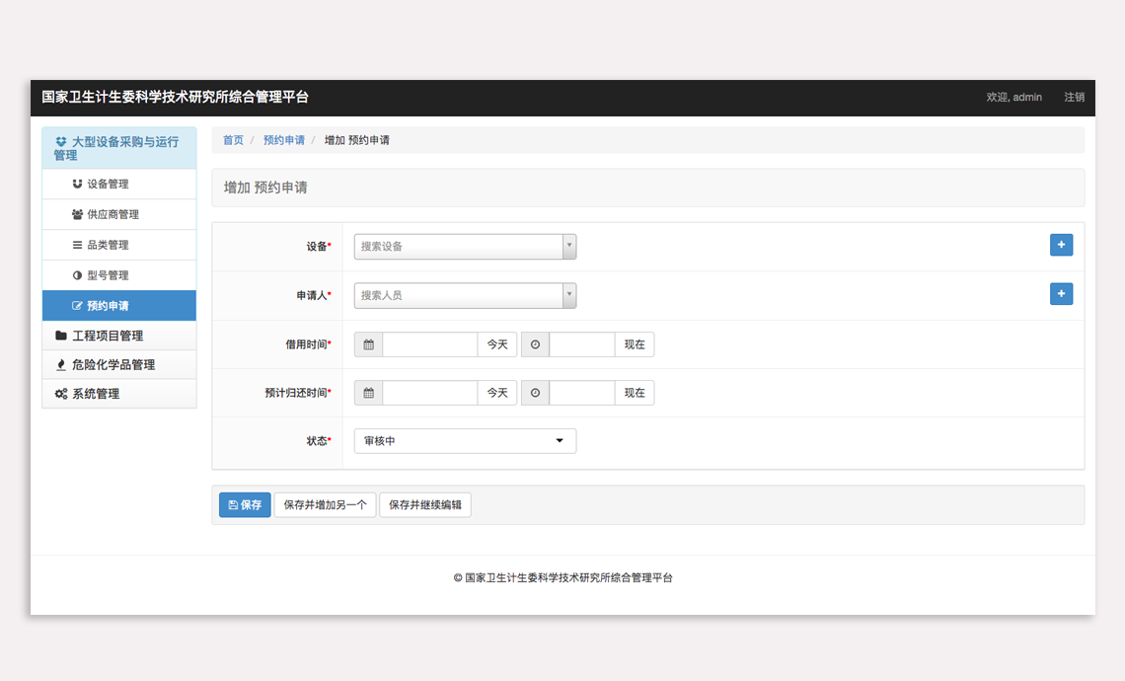
Task: Click clock icon in 借用时间 row
Action: pos(535,344)
